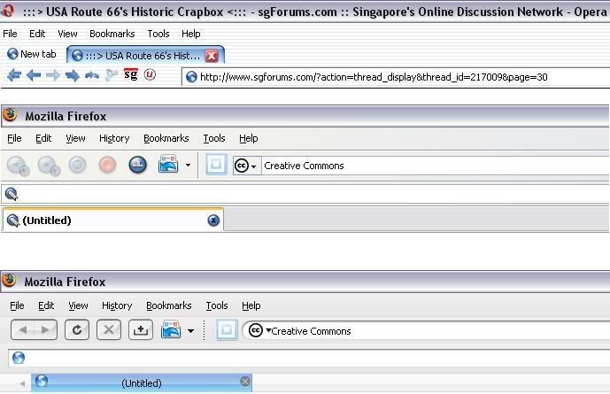Open View menu in upper Firefox
This screenshot has height=394, width=610.
pyautogui.click(x=75, y=138)
